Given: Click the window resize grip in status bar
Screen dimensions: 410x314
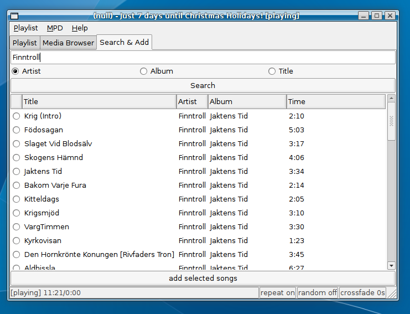Looking at the screenshot, I should [391, 293].
